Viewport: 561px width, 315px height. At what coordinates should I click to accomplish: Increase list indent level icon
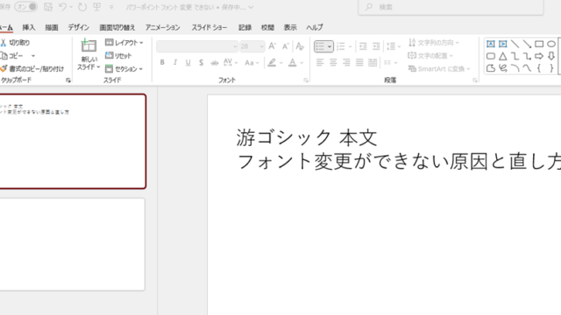[x=376, y=46]
